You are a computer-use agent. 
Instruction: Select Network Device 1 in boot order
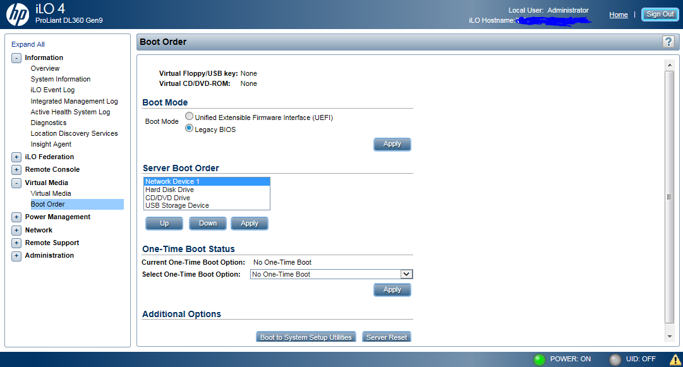207,181
